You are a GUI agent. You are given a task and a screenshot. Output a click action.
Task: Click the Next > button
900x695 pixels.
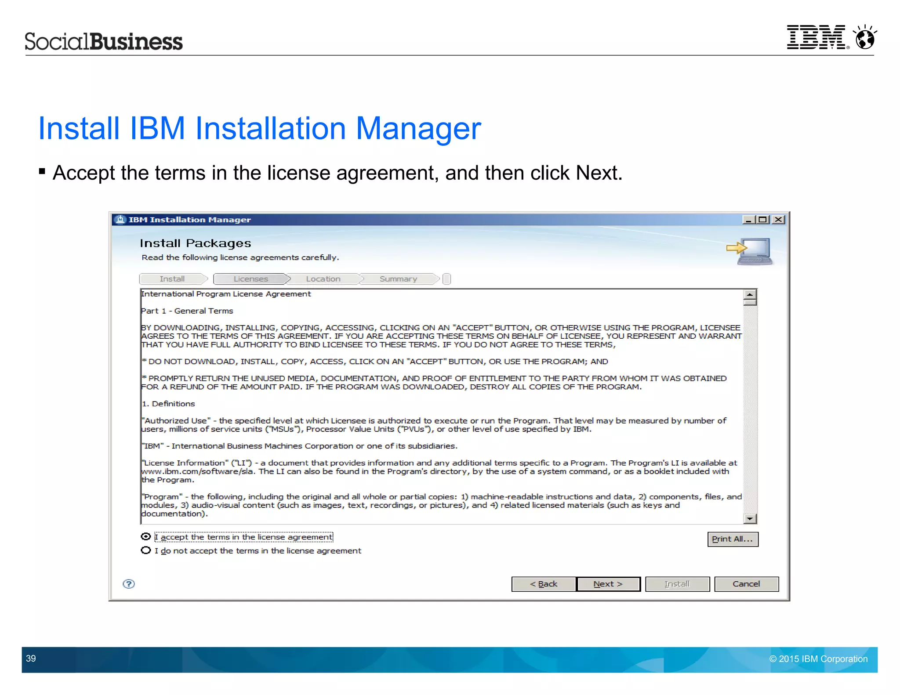pos(608,584)
